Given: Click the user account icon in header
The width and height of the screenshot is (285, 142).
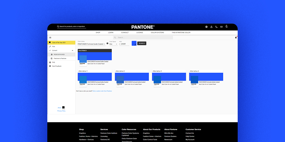Looking at the screenshot, I should coord(211,27).
